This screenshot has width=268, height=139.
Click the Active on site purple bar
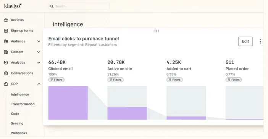click(127, 113)
